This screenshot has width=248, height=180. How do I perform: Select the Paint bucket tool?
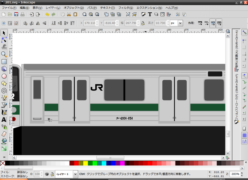[x=4, y=141]
